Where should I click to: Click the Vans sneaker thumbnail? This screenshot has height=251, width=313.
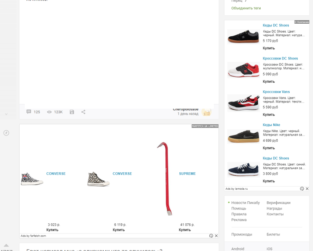[x=244, y=102]
